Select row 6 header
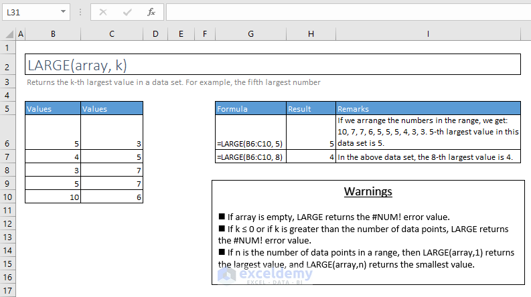The width and height of the screenshot is (531, 297). pyautogui.click(x=7, y=132)
